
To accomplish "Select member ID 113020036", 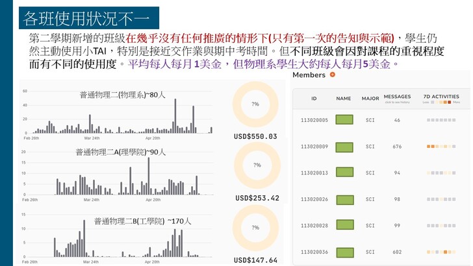I will tap(314, 252).
